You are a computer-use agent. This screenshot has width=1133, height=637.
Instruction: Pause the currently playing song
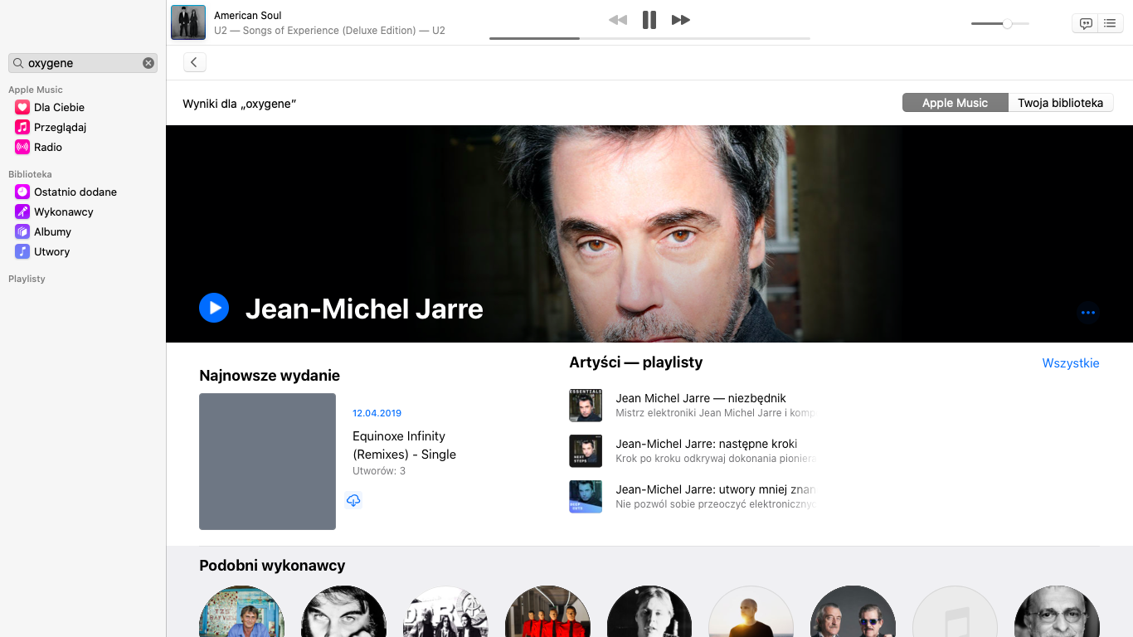(x=649, y=20)
